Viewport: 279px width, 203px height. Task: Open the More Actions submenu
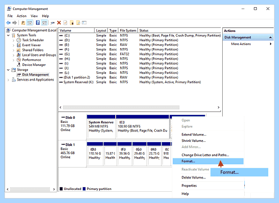click(248, 44)
